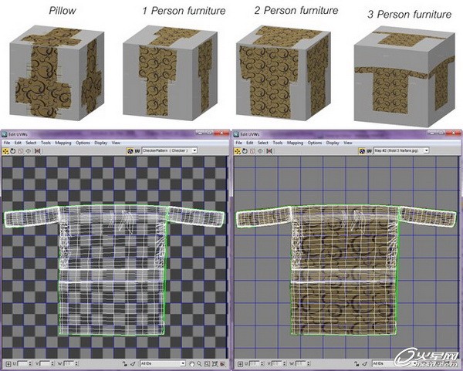Image resolution: width=463 pixels, height=371 pixels.
Task: Click the V spinner arrows in right window
Action: [284, 363]
